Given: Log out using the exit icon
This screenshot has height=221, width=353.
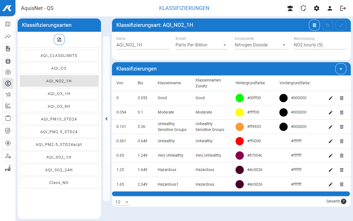Looking at the screenshot, I should [343, 8].
